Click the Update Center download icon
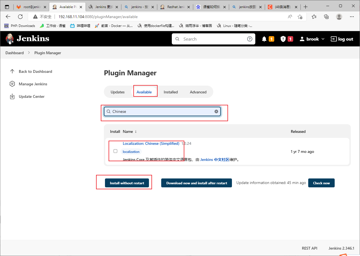 [x=12, y=96]
